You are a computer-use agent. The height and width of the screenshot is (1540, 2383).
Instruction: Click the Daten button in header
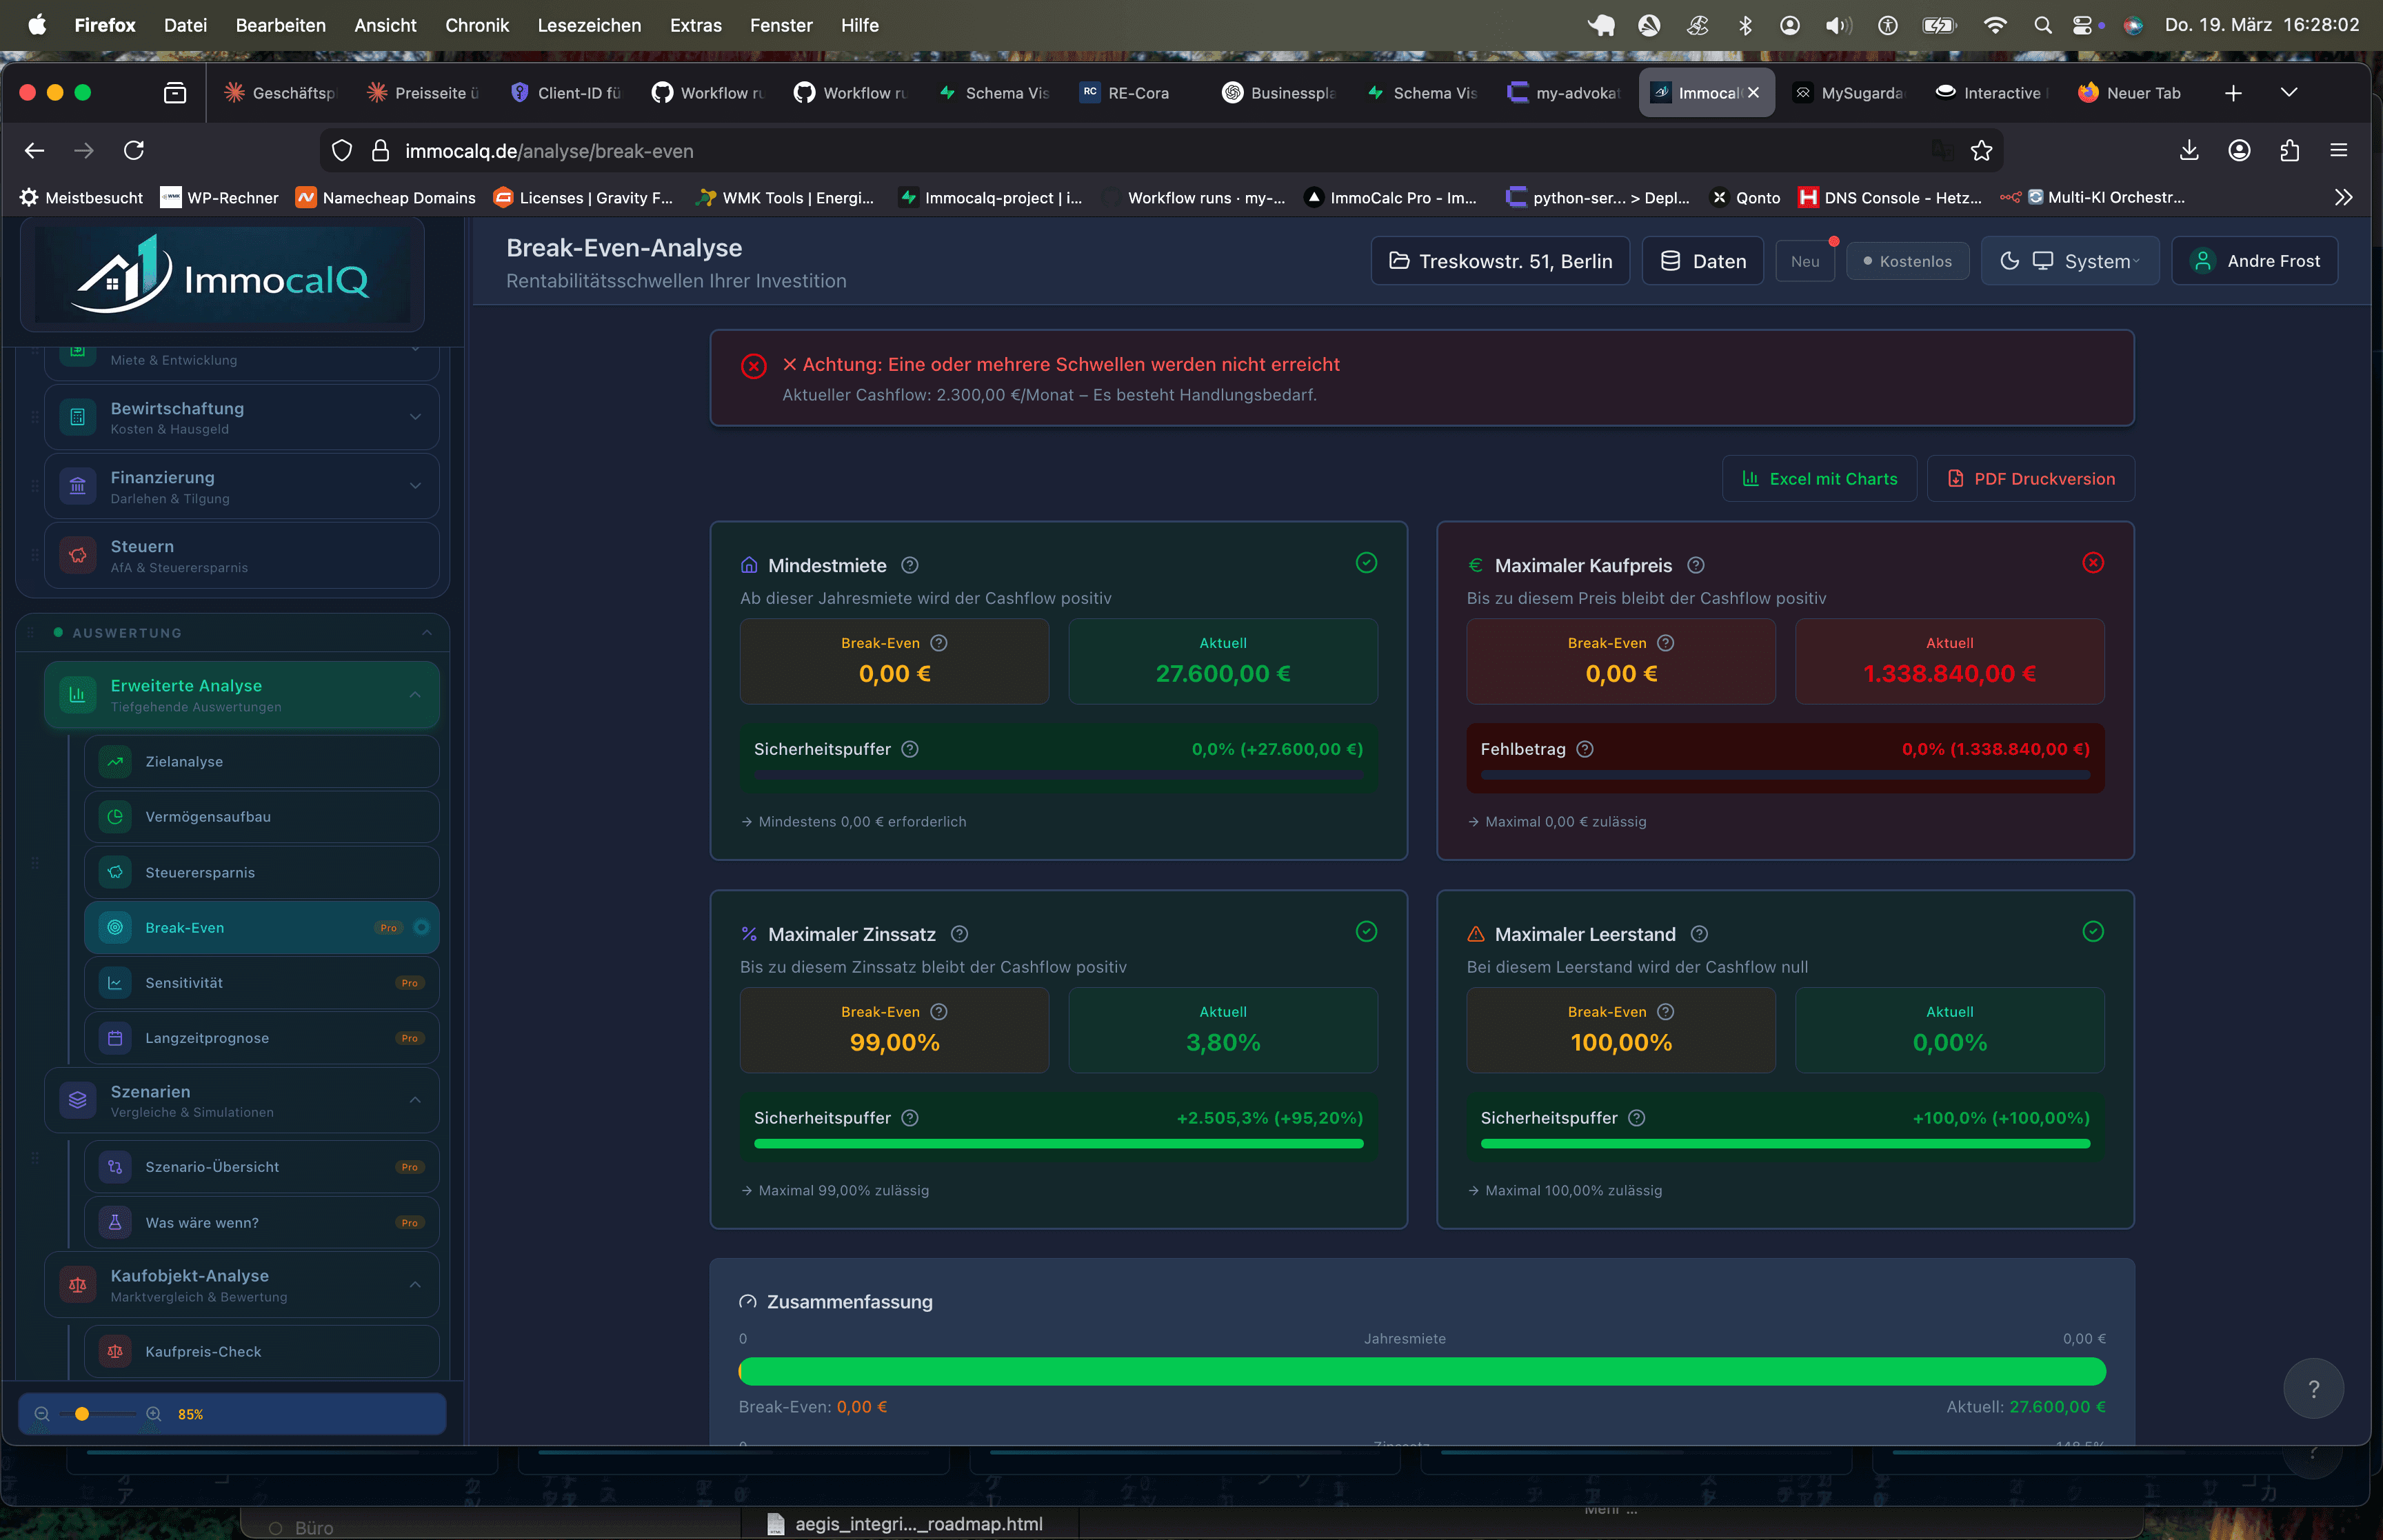tap(1703, 261)
